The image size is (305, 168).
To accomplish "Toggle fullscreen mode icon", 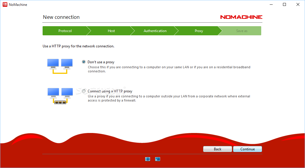I will 148,159.
